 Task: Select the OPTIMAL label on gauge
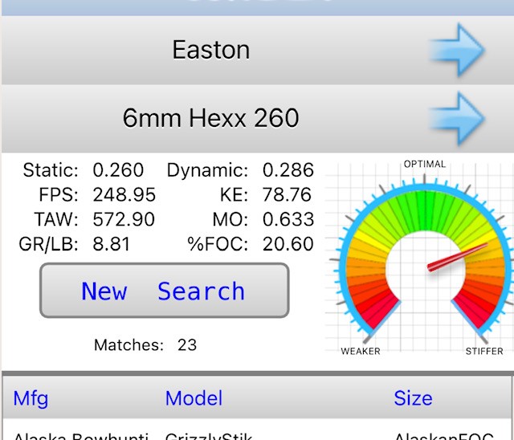point(425,164)
